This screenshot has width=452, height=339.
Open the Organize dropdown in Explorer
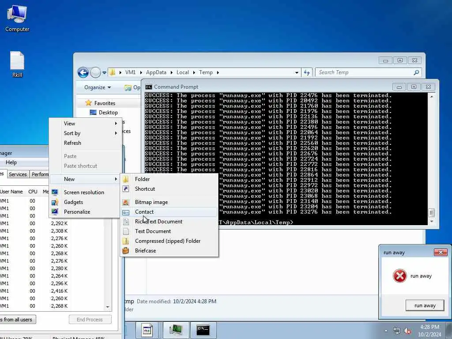[98, 87]
